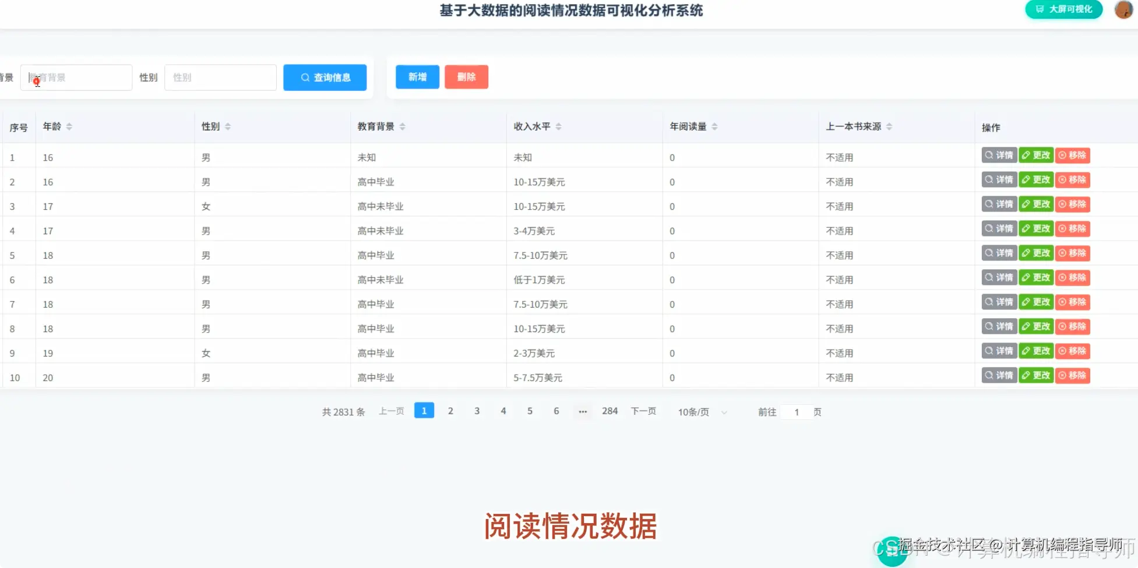The width and height of the screenshot is (1138, 568).
Task: Click the user avatar in top right corner
Action: tap(1122, 9)
